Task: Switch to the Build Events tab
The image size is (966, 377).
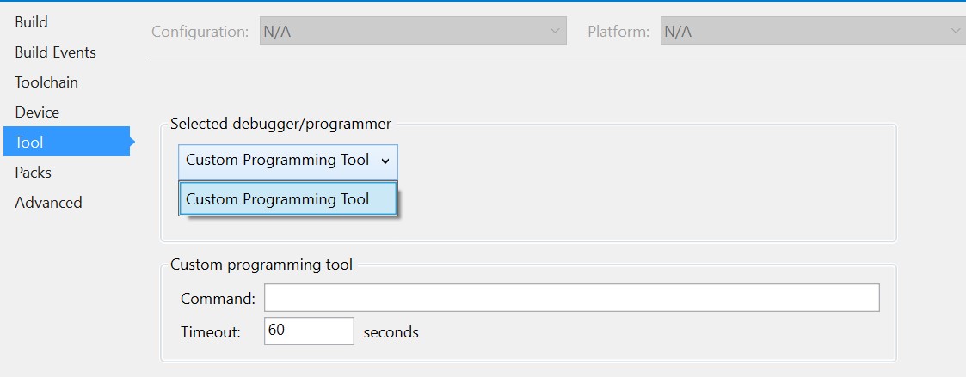Action: [55, 52]
